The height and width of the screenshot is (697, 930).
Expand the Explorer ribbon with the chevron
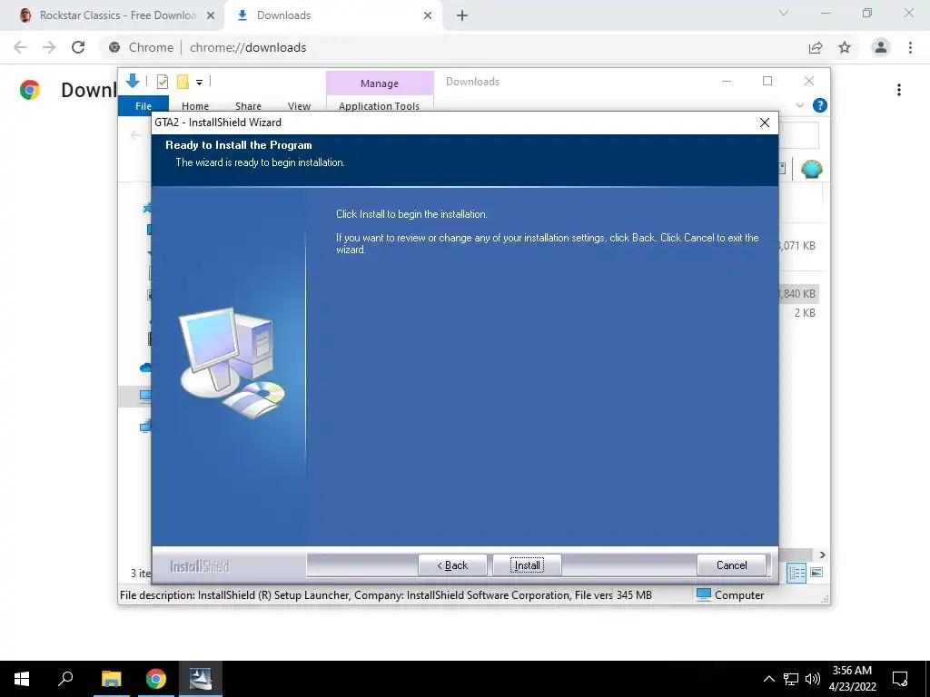point(799,105)
